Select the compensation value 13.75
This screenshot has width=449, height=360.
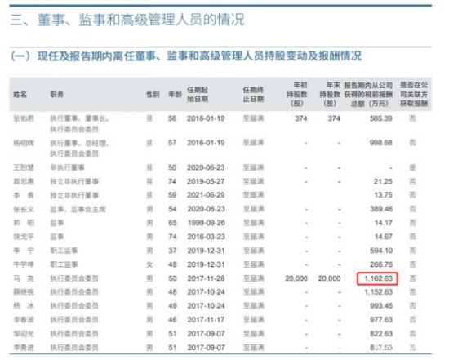point(383,195)
